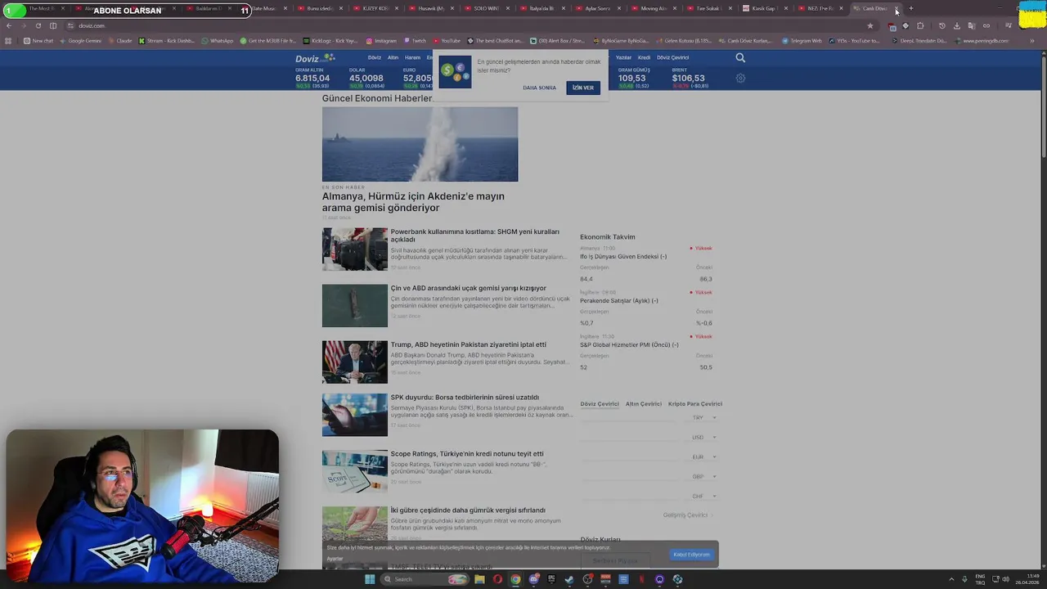
Task: Open the Powerbank kısıtlama SHGM news
Action: pyautogui.click(x=474, y=236)
